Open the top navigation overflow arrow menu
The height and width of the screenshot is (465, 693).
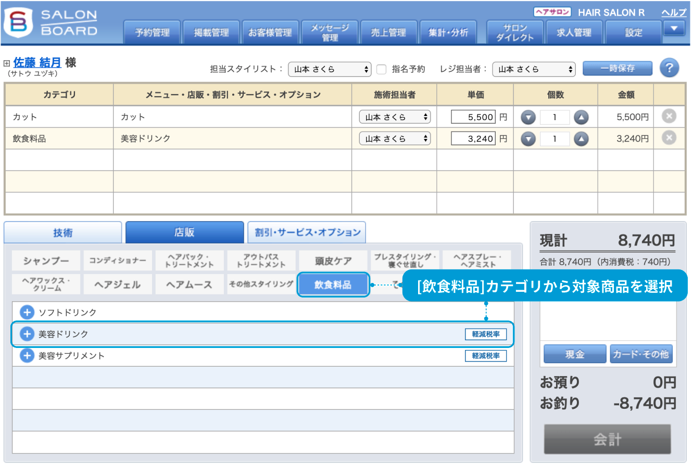pyautogui.click(x=674, y=29)
